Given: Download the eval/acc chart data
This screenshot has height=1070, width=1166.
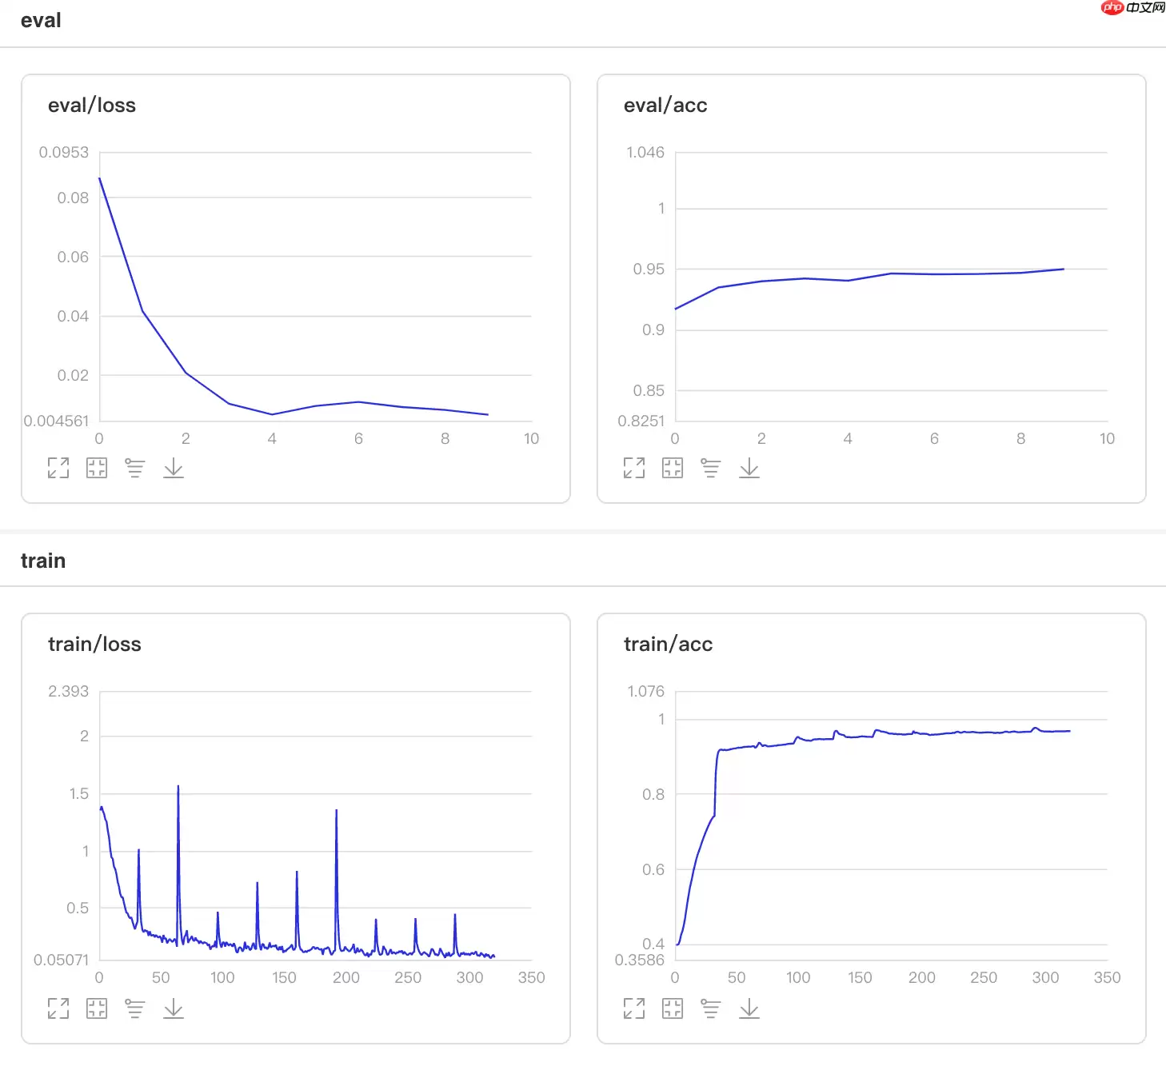Looking at the screenshot, I should pos(749,468).
